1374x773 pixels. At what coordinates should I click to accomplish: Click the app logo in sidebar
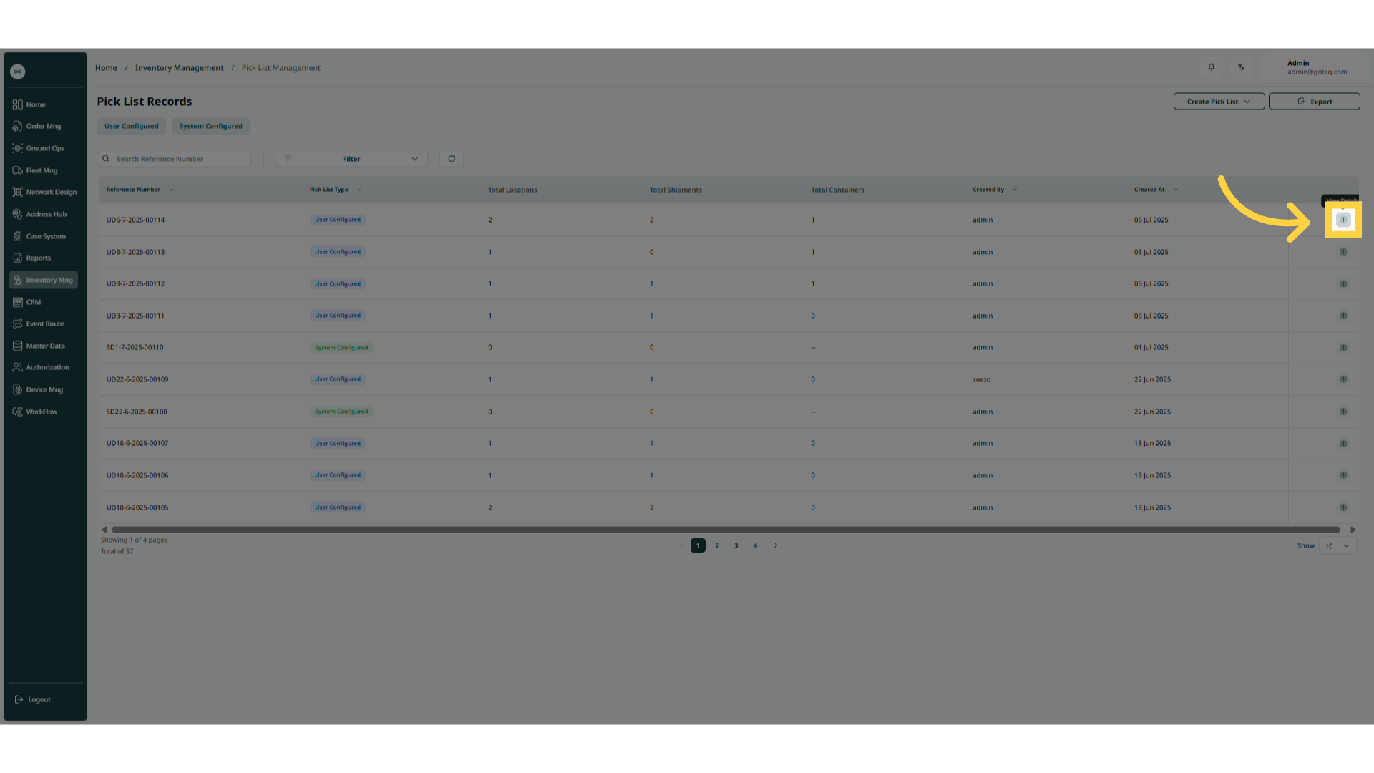pyautogui.click(x=18, y=72)
